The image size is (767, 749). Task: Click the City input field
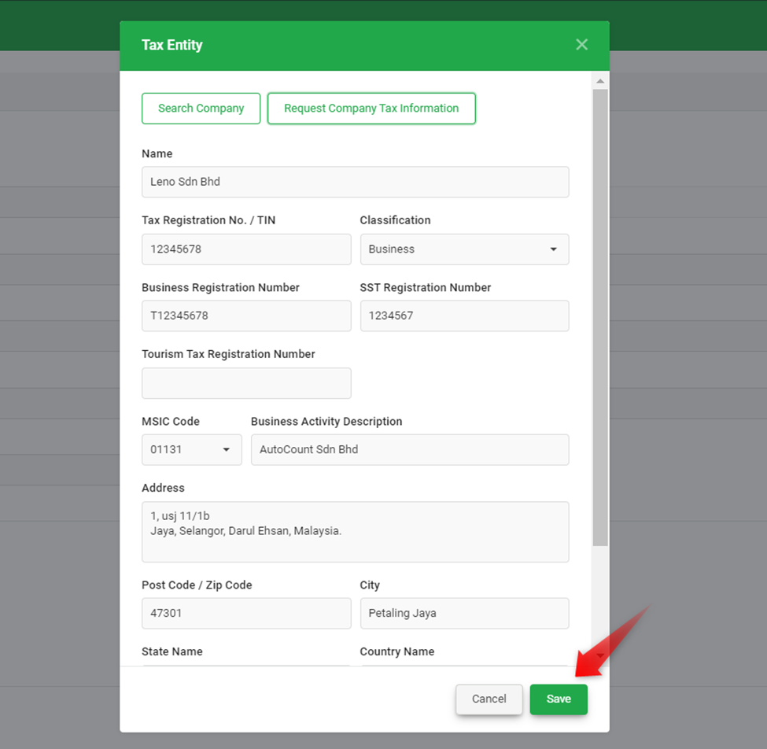point(464,613)
